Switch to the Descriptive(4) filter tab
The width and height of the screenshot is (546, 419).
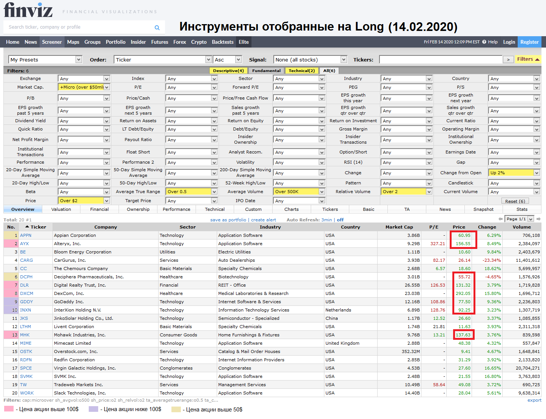tap(228, 71)
